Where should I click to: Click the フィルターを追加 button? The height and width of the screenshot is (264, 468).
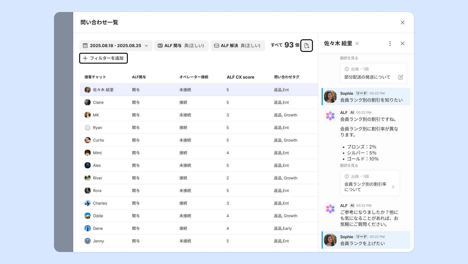point(103,58)
